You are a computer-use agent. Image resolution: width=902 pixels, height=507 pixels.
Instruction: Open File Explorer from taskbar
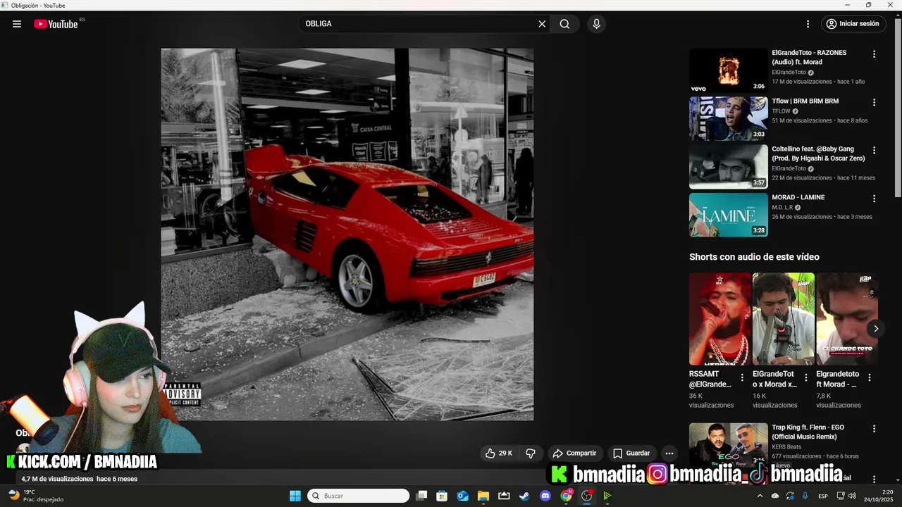point(483,496)
